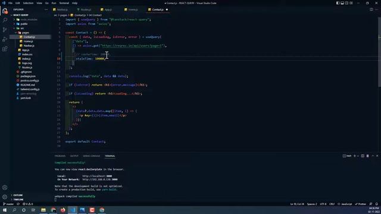Open the Windows Start menu
This screenshot has width=381, height=214.
click(x=5, y=210)
